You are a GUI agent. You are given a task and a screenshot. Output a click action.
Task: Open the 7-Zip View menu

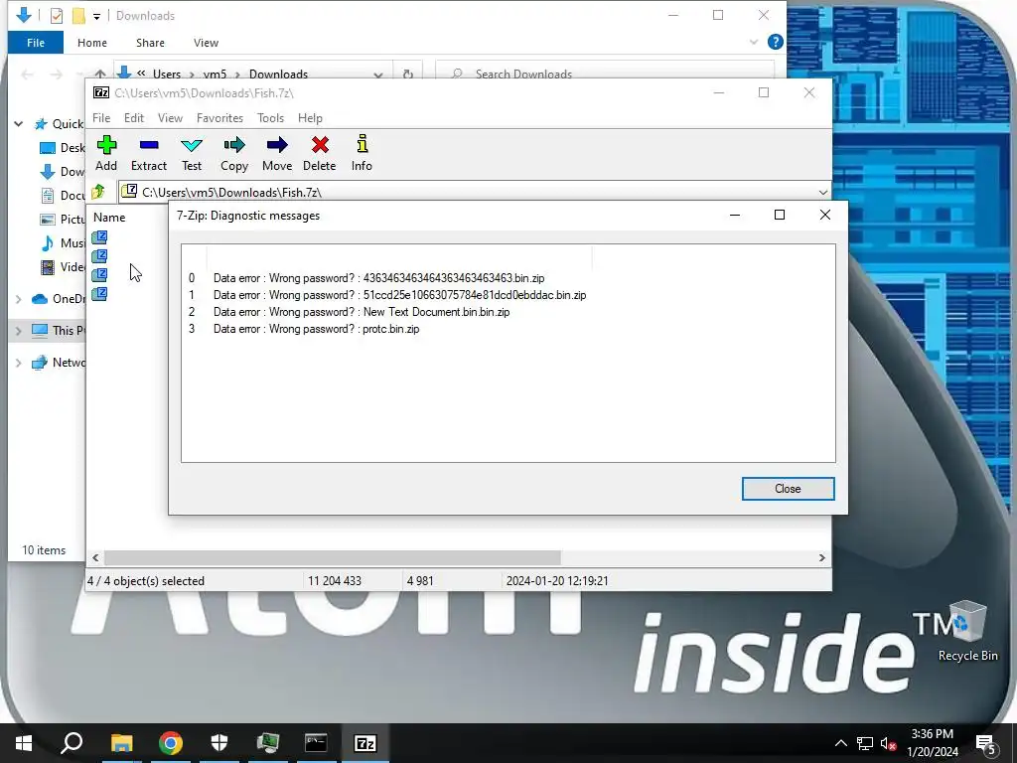tap(170, 118)
